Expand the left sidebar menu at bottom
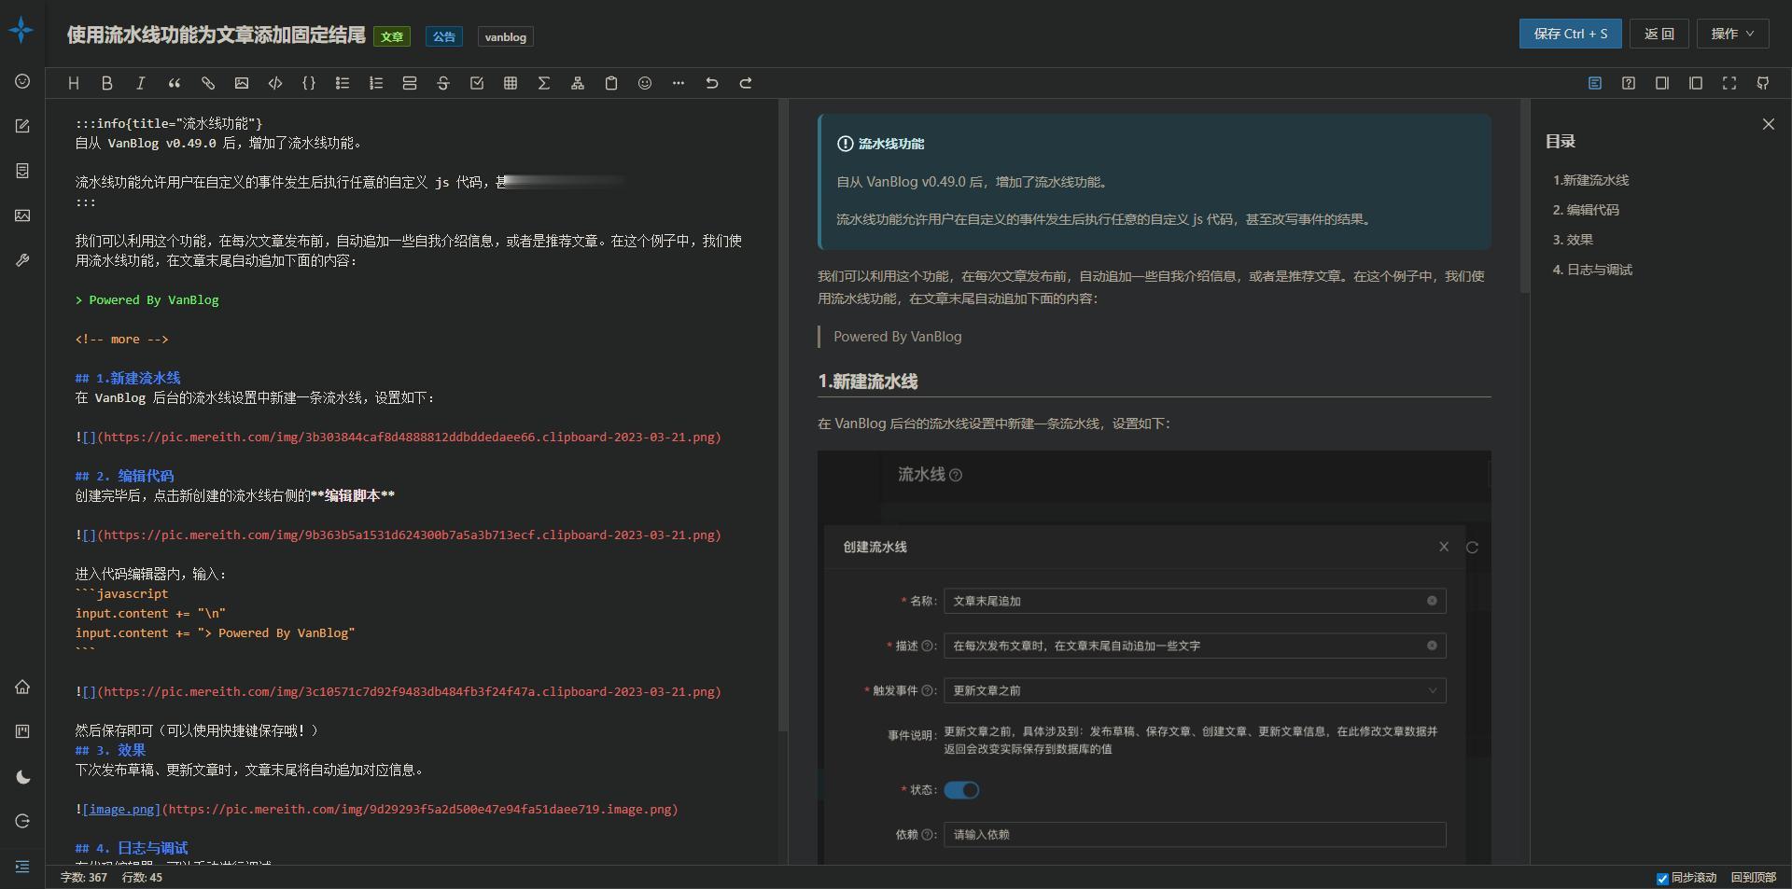1792x889 pixels. pyautogui.click(x=22, y=867)
